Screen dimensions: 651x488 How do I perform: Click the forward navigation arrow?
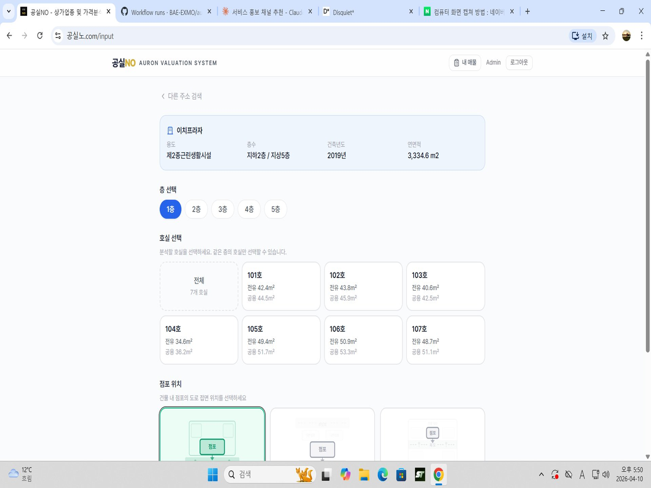(x=24, y=36)
